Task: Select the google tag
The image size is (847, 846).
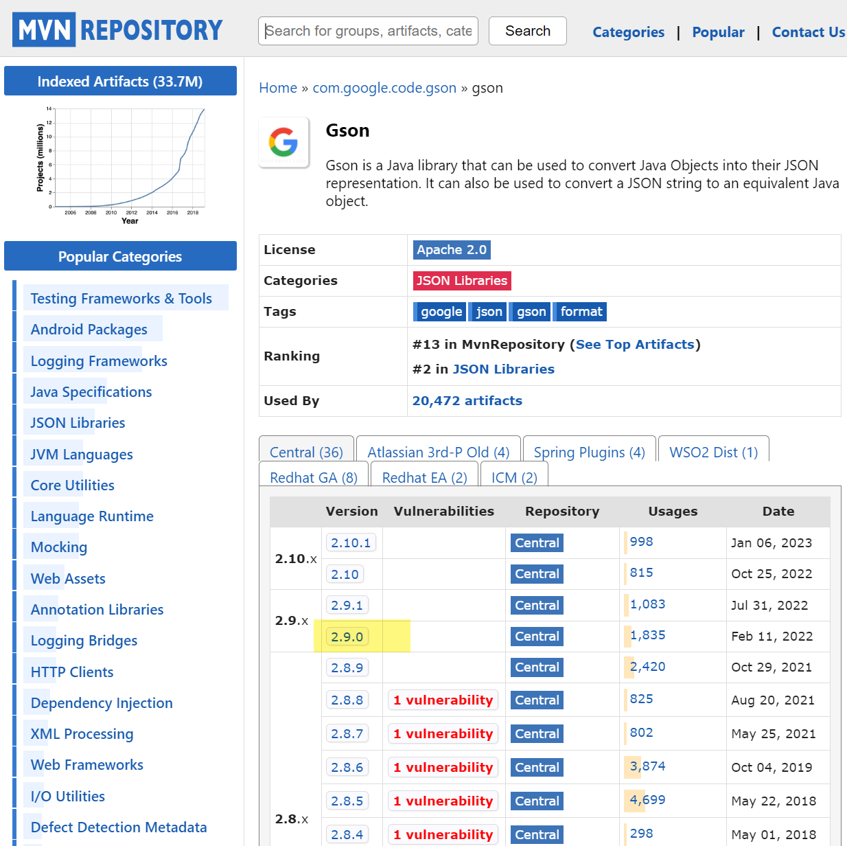Action: [x=439, y=312]
